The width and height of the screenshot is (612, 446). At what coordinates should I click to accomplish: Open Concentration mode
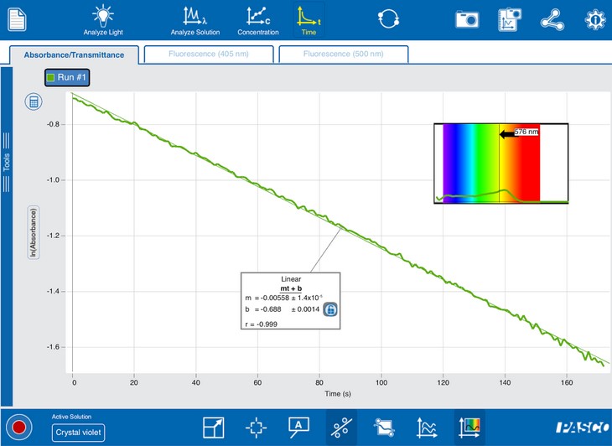point(258,20)
